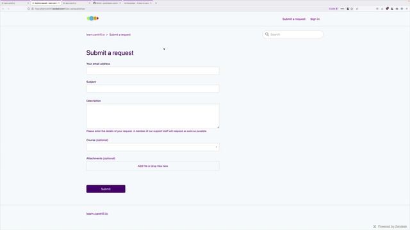Click the Your email address label
Screen dimensions: 410x230
tap(98, 64)
